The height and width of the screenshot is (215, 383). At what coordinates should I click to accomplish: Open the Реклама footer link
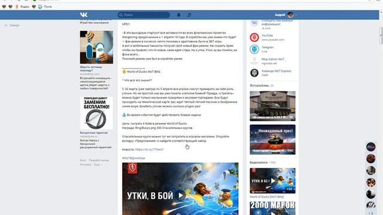coord(86,165)
